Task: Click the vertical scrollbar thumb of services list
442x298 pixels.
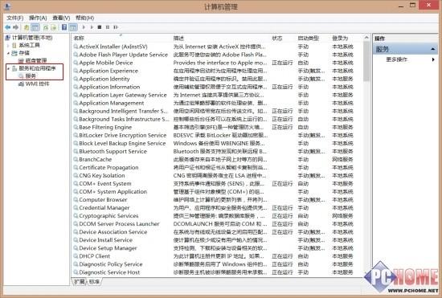Action: coord(366,61)
